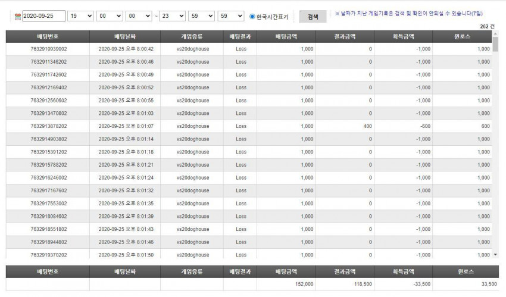
Task: Click the scrollbar down arrow
Action: coord(495,255)
